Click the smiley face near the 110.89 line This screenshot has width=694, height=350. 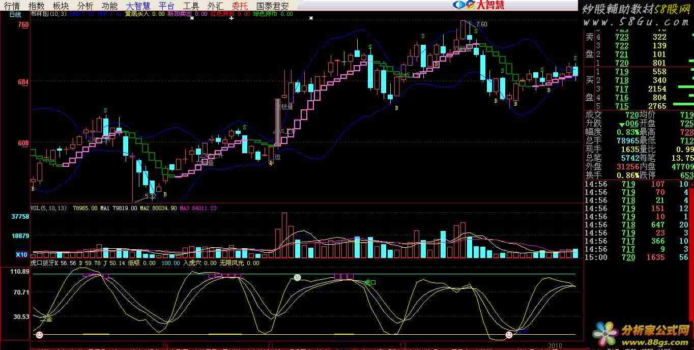(x=297, y=278)
